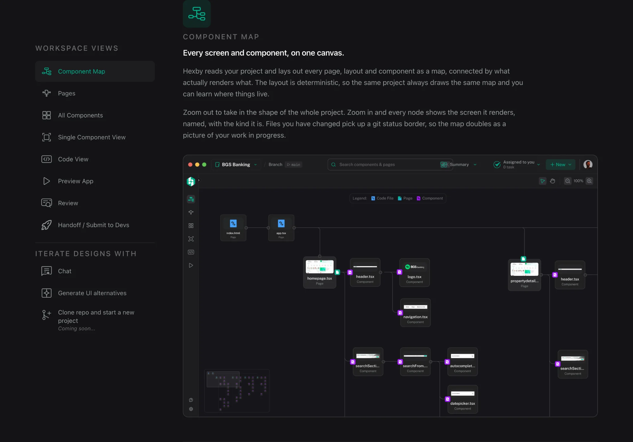Open the Preview App view

pos(95,181)
